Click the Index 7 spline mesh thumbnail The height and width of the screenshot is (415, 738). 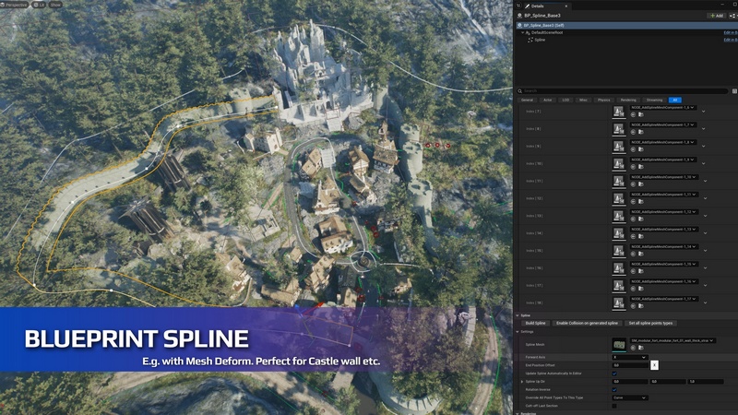[619, 112]
